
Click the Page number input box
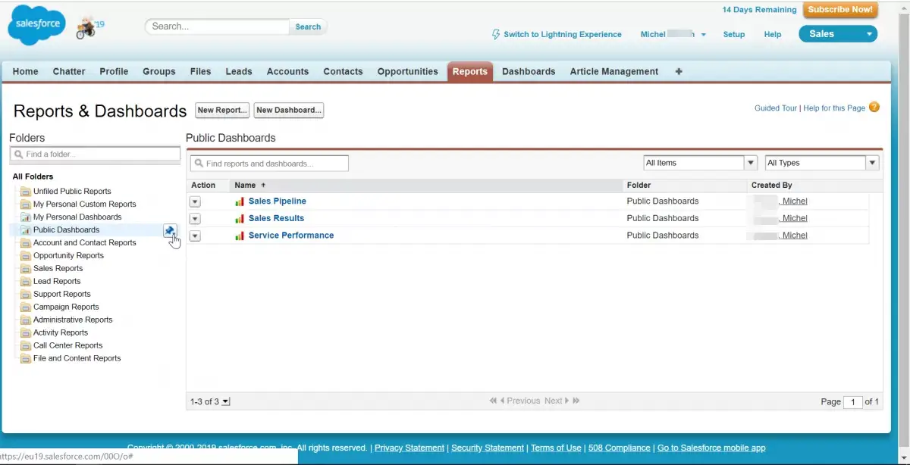point(853,402)
